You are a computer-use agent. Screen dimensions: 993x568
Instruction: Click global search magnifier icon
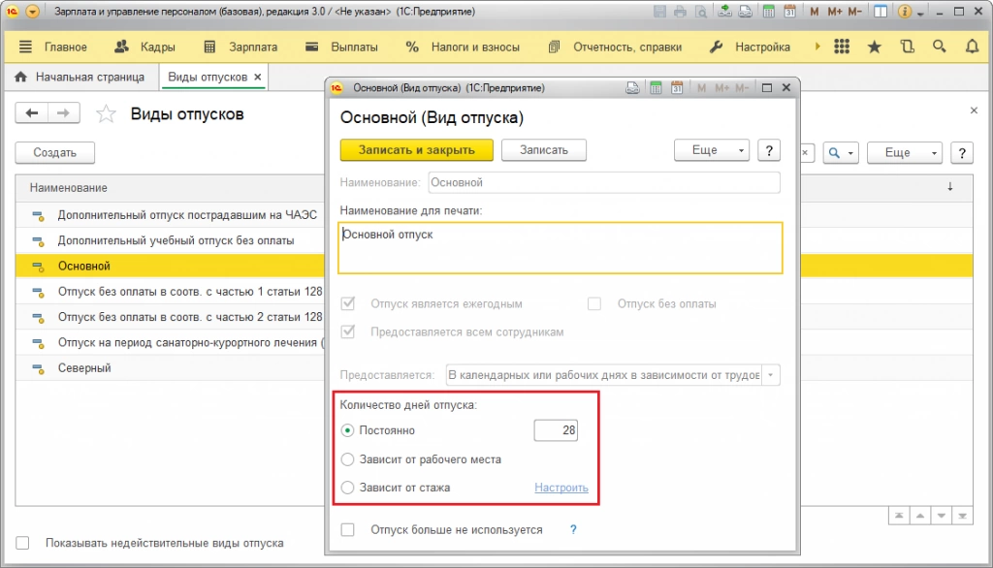click(x=940, y=47)
